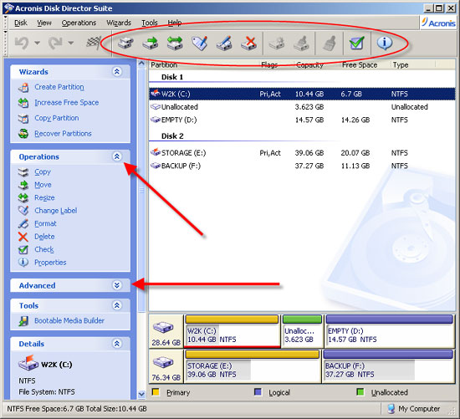
Task: Click Increase Free Space wizard link
Action: pos(67,102)
